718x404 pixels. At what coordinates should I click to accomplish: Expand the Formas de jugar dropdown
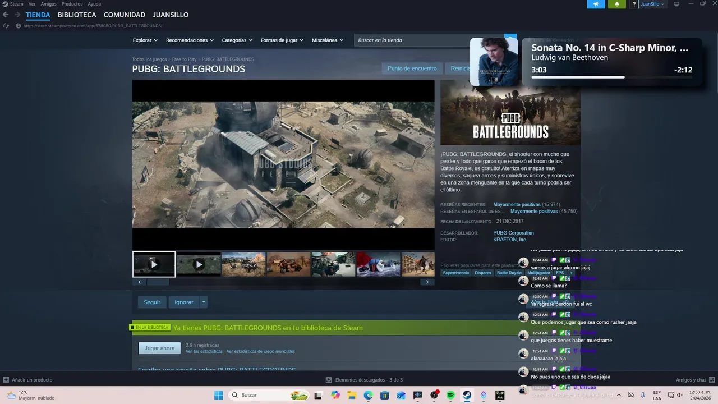point(282,40)
